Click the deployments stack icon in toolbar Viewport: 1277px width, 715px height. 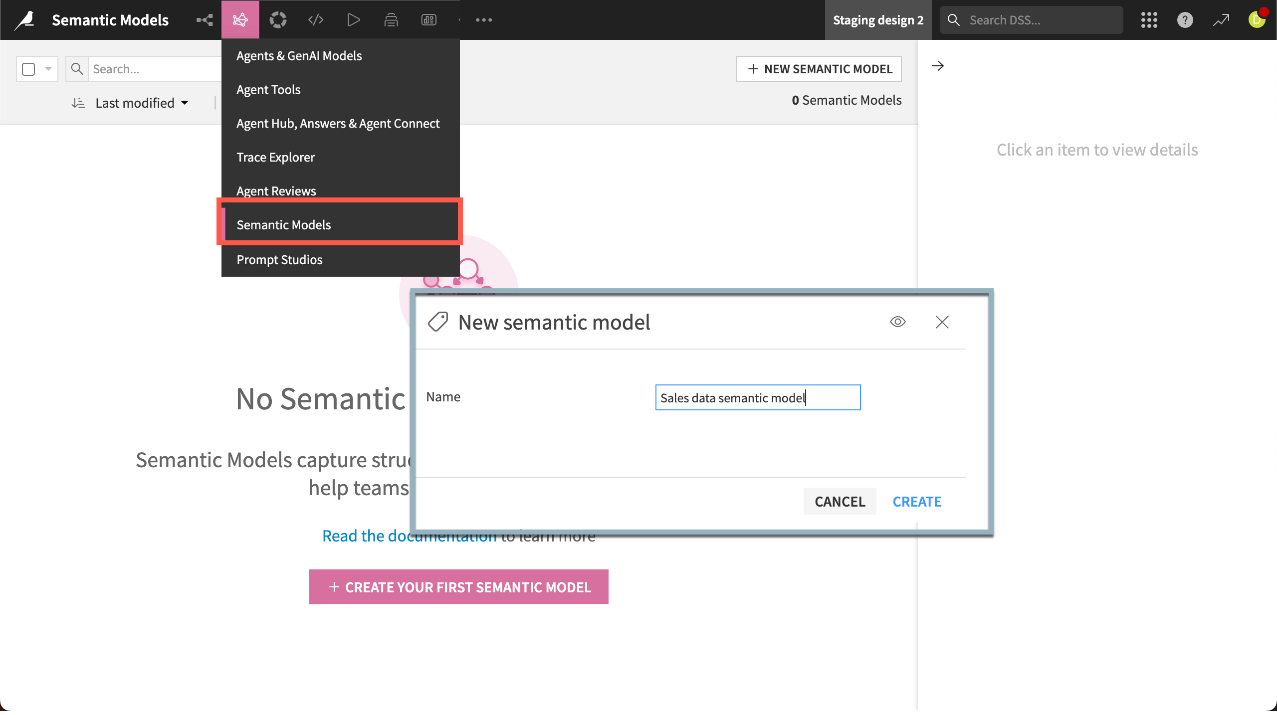point(391,20)
